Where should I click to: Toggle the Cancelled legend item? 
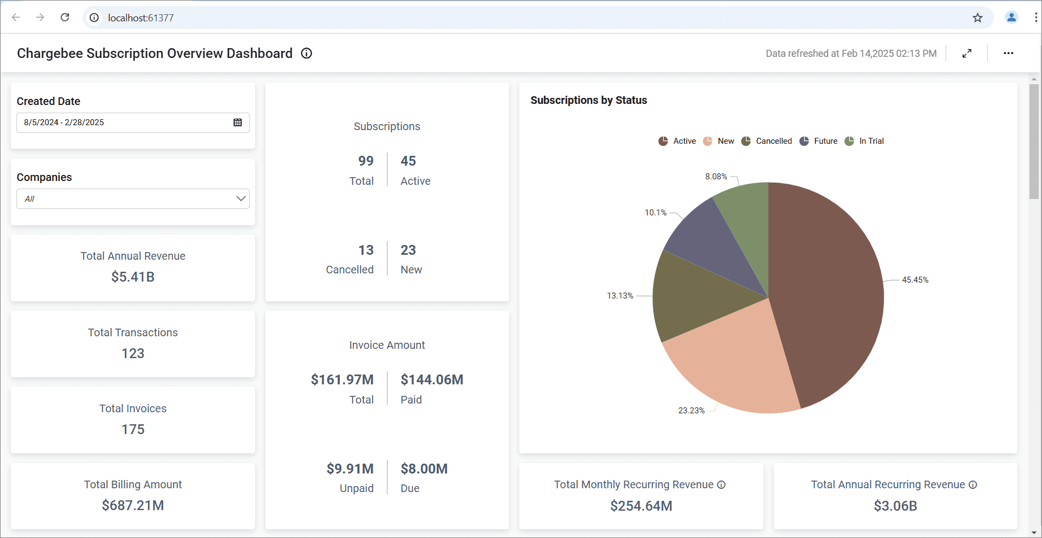pos(766,141)
